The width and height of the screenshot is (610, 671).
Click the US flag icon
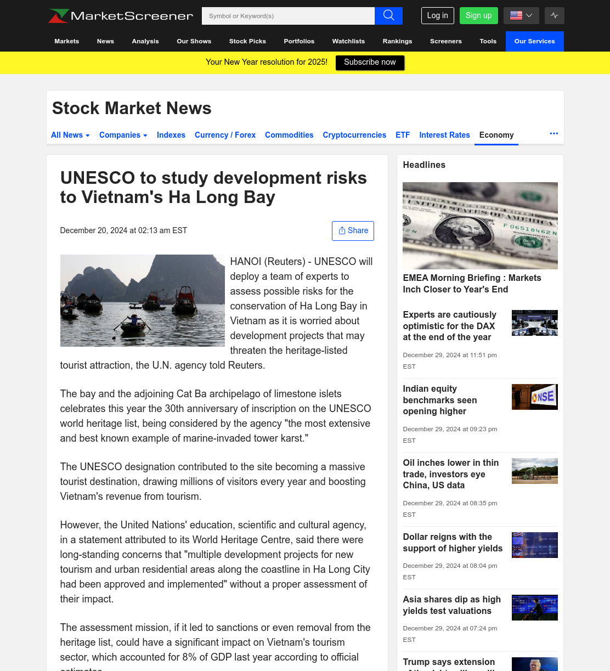click(516, 15)
